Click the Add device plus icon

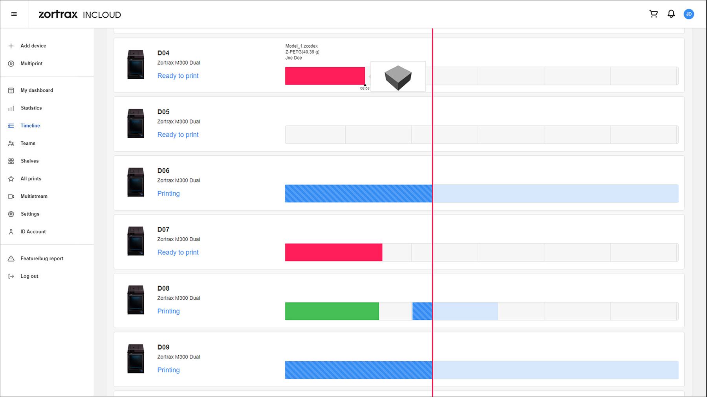pyautogui.click(x=11, y=46)
